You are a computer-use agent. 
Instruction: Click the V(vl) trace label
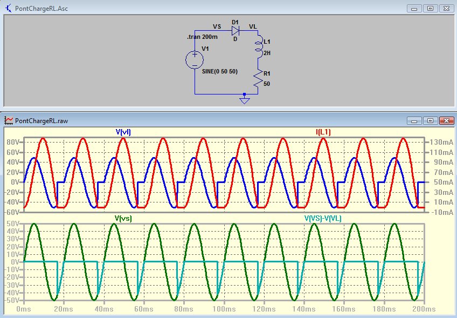point(123,132)
